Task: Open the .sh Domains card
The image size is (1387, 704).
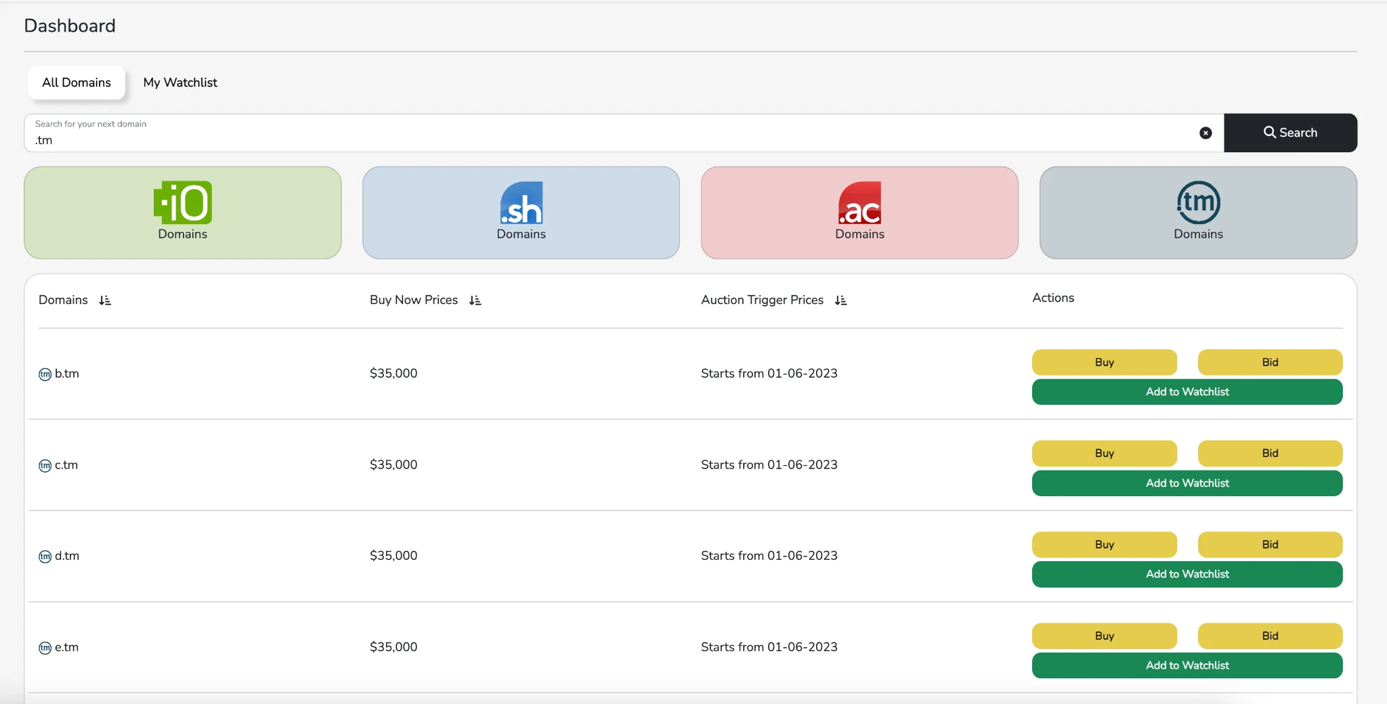Action: point(521,213)
